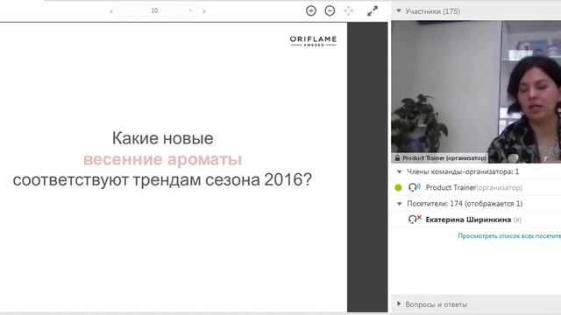
Task: Collapse the Посетители: 174 group
Action: pos(400,204)
